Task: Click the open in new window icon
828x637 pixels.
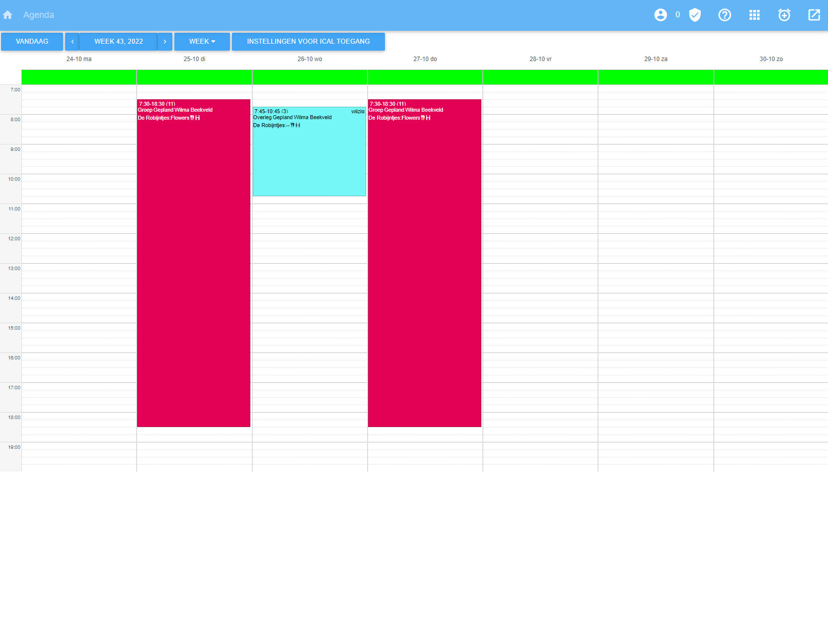Action: point(814,15)
